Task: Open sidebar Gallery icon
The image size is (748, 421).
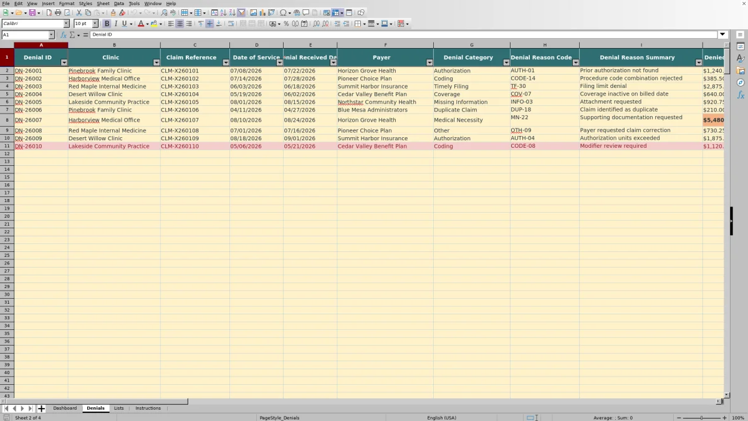Action: [741, 70]
